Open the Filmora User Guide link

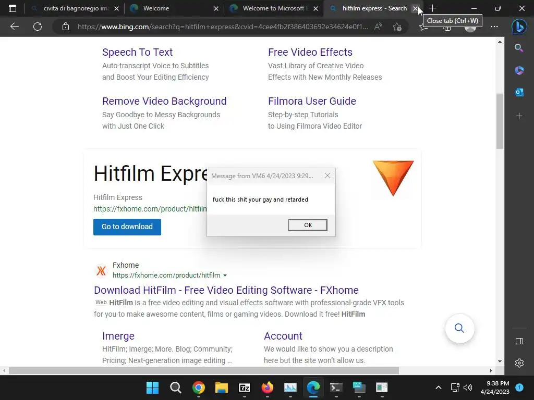(312, 101)
